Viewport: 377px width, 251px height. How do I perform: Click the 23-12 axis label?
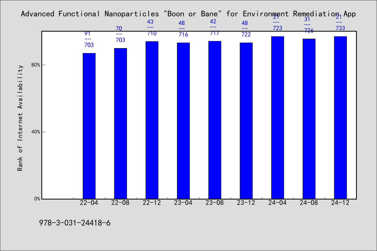pos(246,203)
